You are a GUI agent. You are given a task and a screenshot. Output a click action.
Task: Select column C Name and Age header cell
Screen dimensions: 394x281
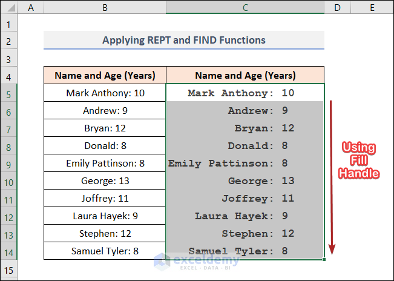[245, 76]
